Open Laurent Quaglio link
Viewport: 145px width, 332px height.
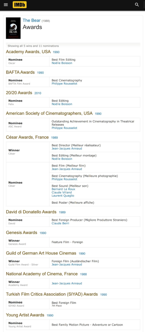pyautogui.click(x=63, y=196)
